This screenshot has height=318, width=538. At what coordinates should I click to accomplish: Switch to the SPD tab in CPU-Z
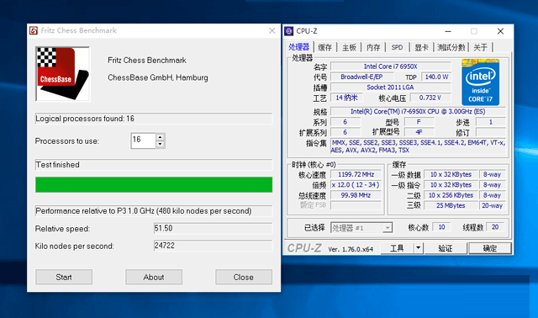coord(397,47)
